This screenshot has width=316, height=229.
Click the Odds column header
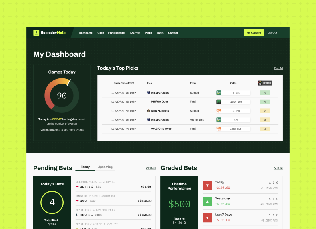[x=233, y=83]
